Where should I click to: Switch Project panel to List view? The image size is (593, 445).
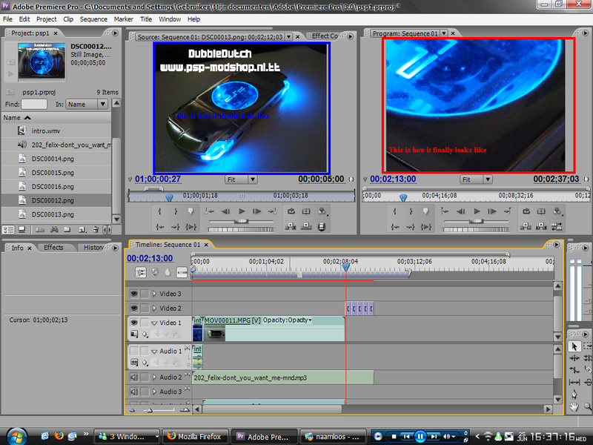point(8,229)
